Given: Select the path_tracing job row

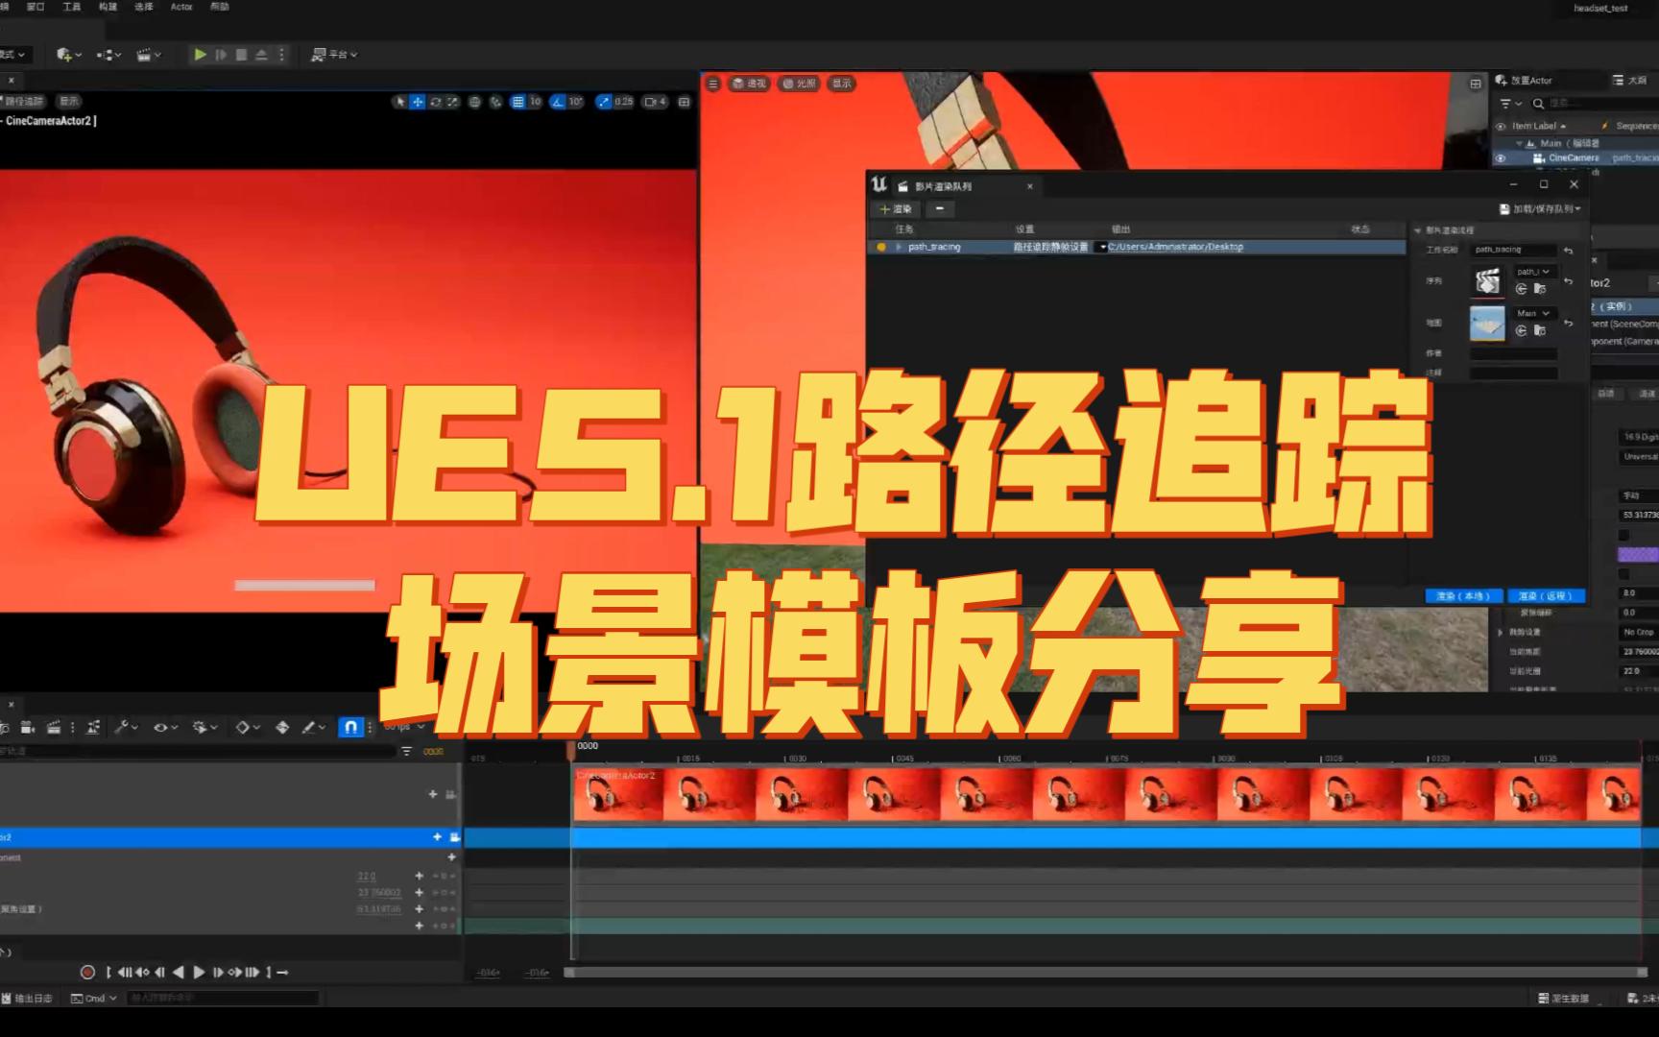Looking at the screenshot, I should click(1137, 247).
